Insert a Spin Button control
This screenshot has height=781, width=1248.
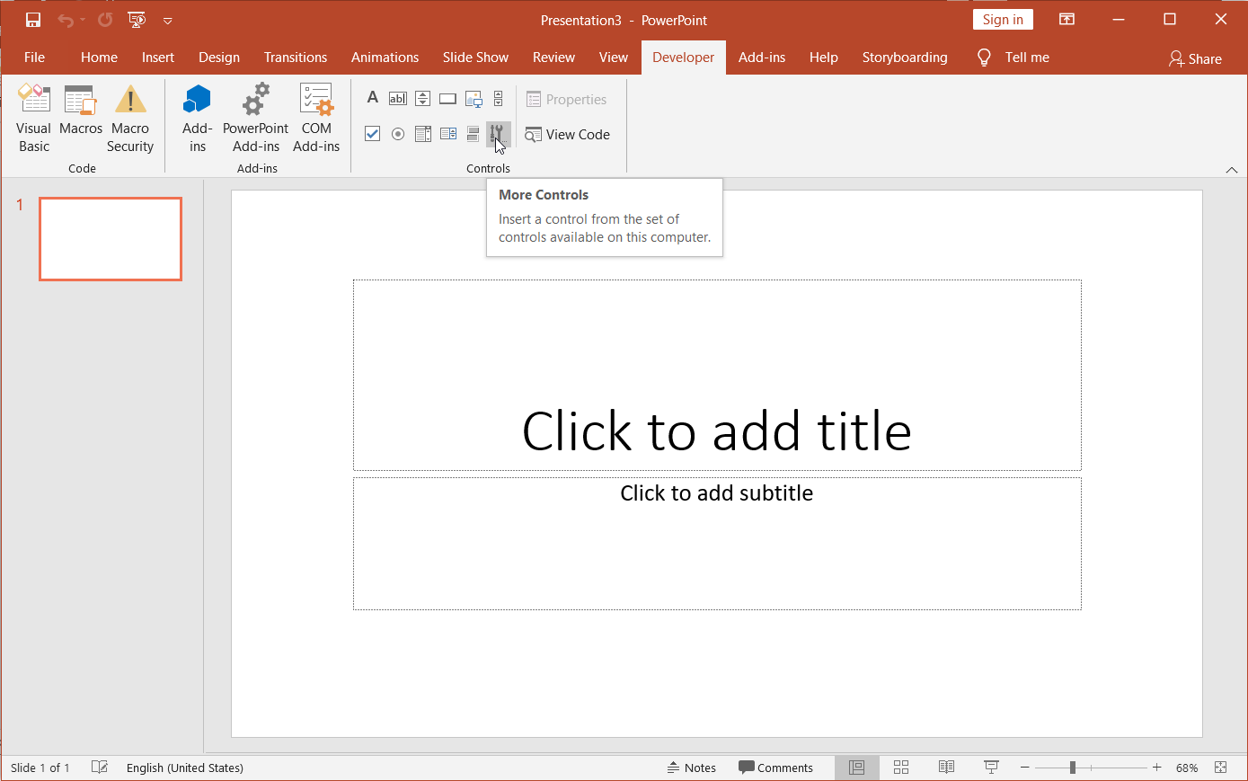(423, 99)
